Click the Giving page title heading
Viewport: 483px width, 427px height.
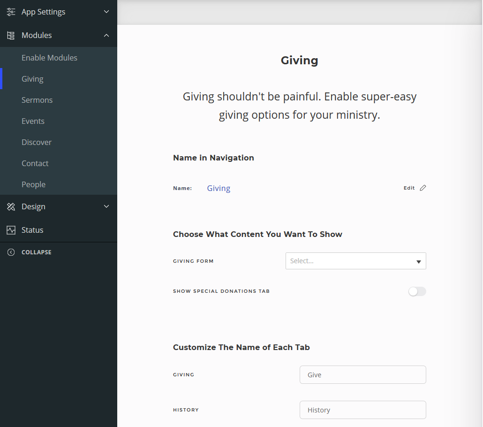click(299, 61)
